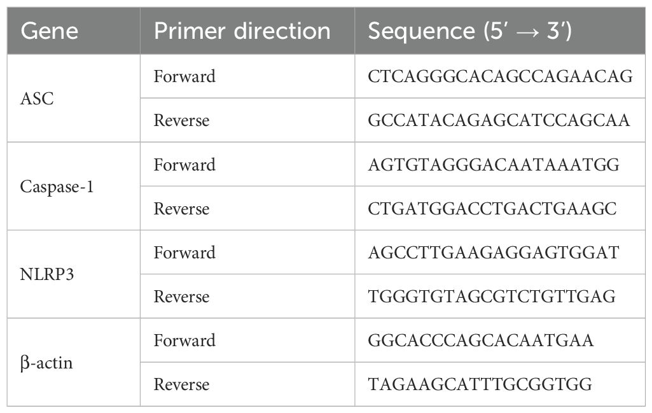Select sequence TGGGTGTAGCGTCTGTTGAG
The height and width of the screenshot is (413, 652).
coord(492,297)
